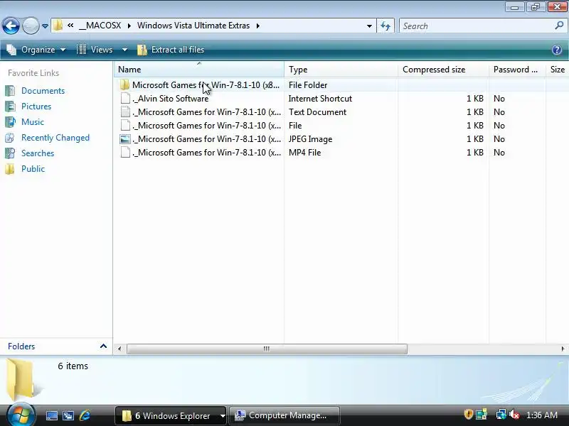Screen dimensions: 569x426
Task: Expand arrow after Windows Vista Ultimate Extras
Action: point(258,26)
